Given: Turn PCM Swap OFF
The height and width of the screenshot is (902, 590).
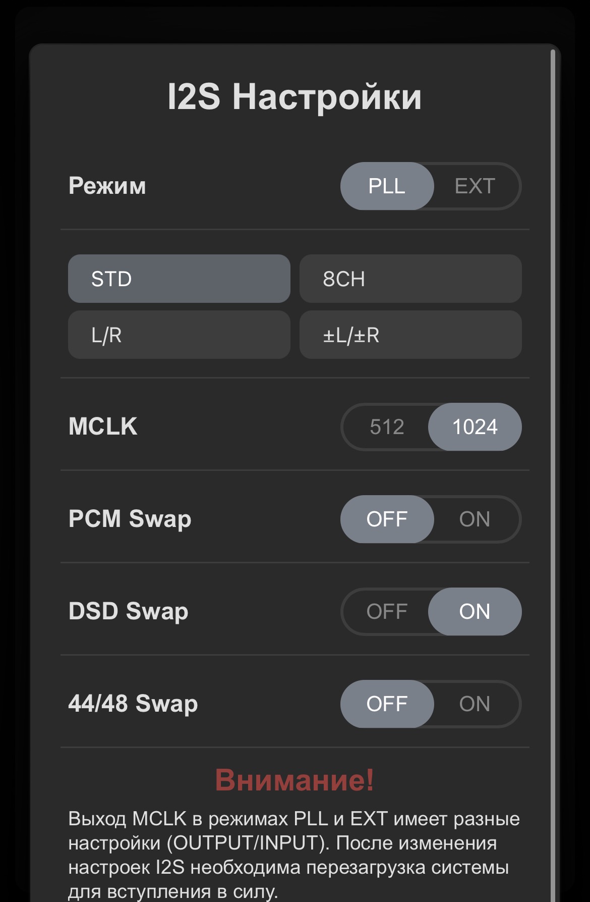Looking at the screenshot, I should click(387, 519).
